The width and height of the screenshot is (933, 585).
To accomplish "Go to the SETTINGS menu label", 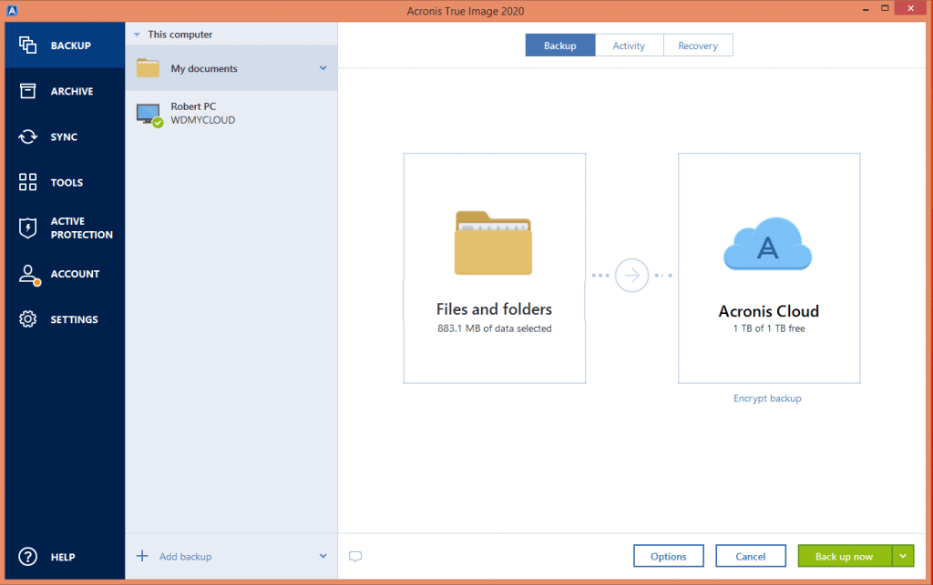I will (75, 319).
